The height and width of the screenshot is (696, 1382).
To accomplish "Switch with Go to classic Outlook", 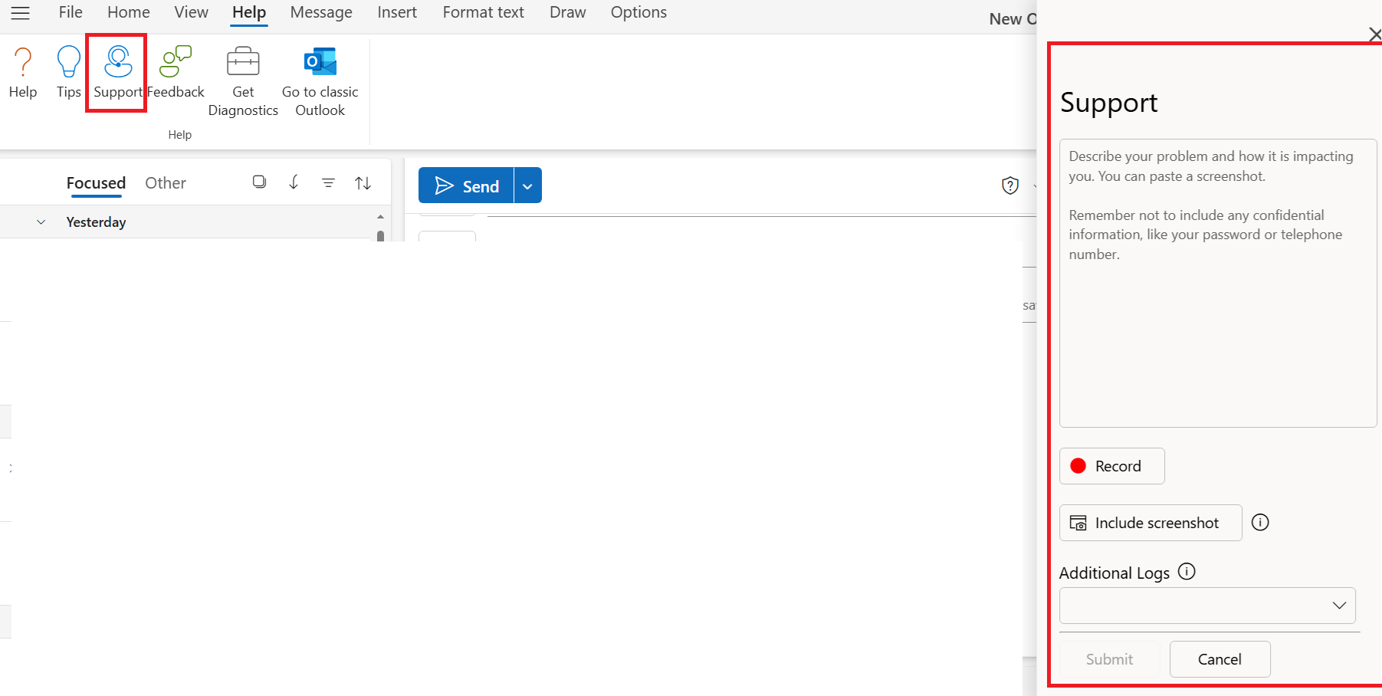I will 320,81.
